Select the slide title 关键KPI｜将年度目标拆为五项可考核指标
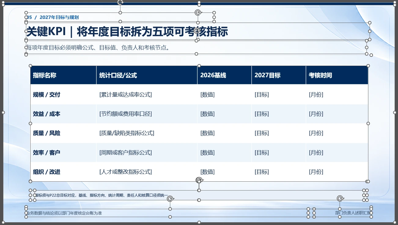The width and height of the screenshot is (398, 225). (127, 31)
